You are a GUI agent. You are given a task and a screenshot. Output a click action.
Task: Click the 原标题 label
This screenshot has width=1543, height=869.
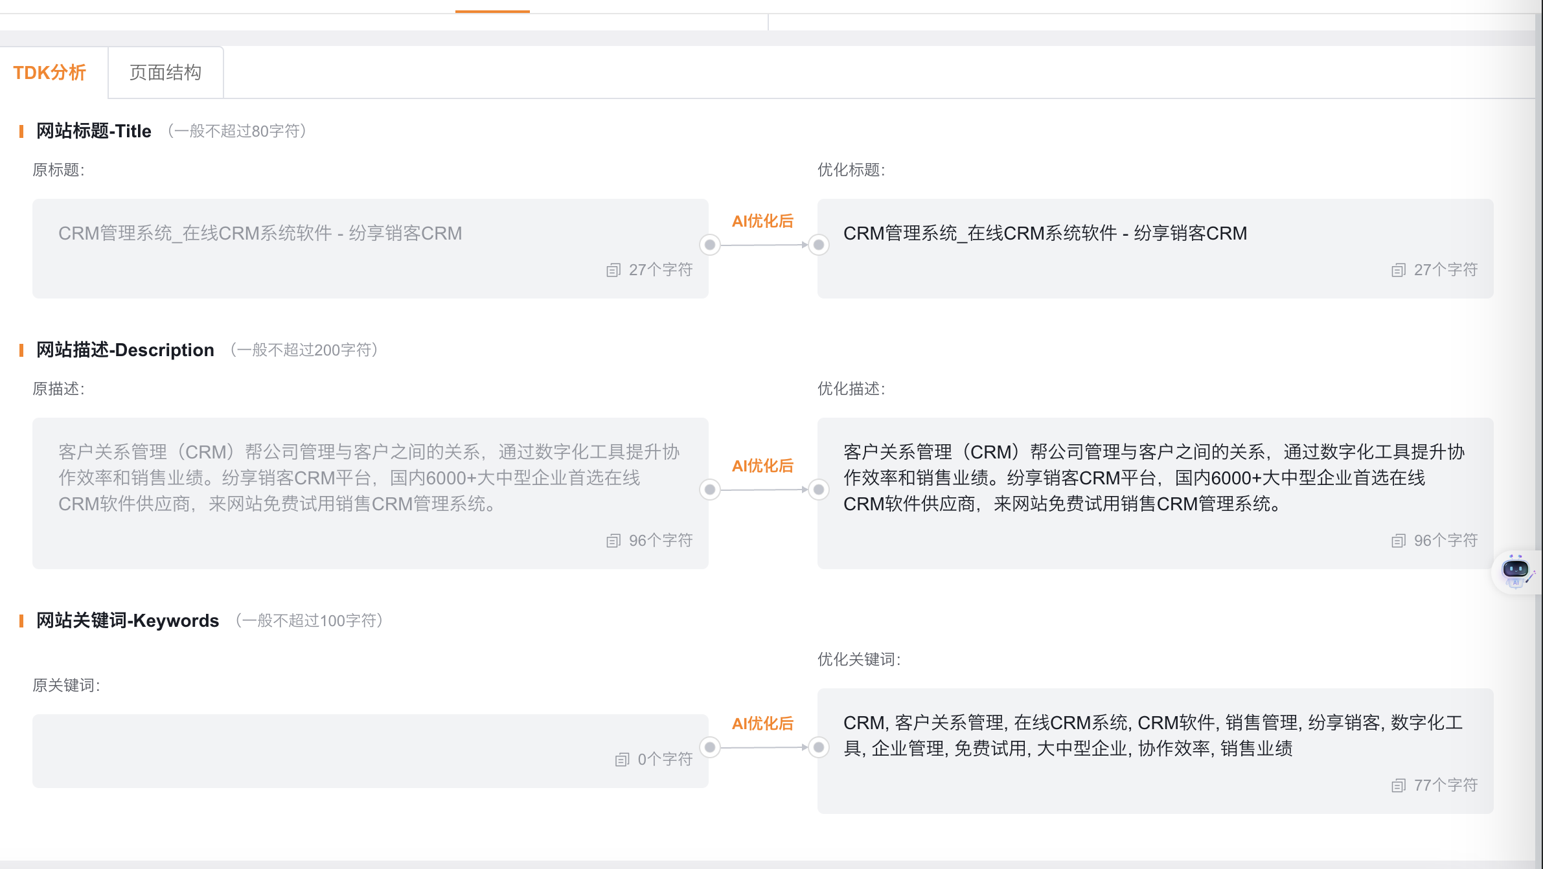tap(58, 170)
